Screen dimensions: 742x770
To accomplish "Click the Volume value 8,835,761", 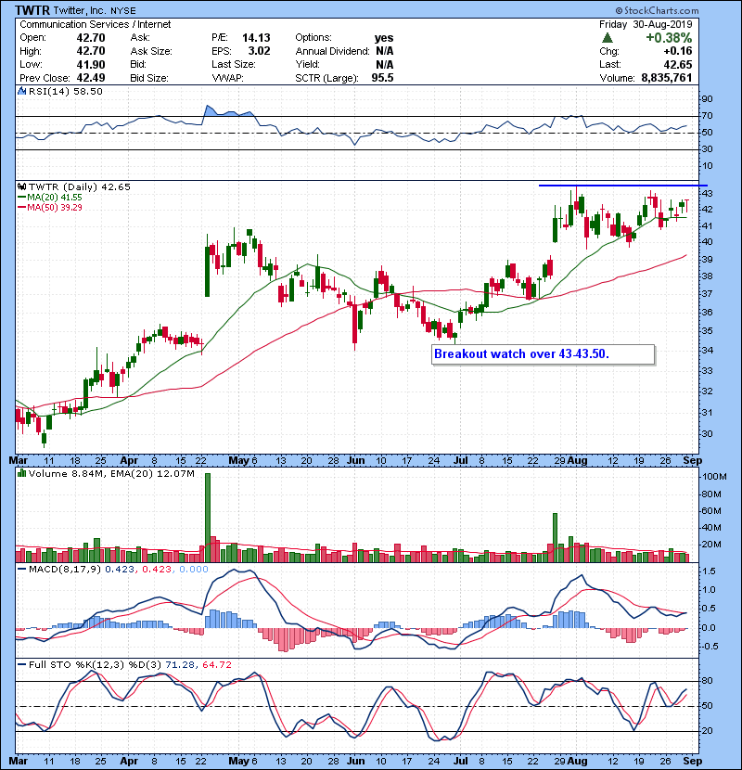I will click(x=667, y=78).
